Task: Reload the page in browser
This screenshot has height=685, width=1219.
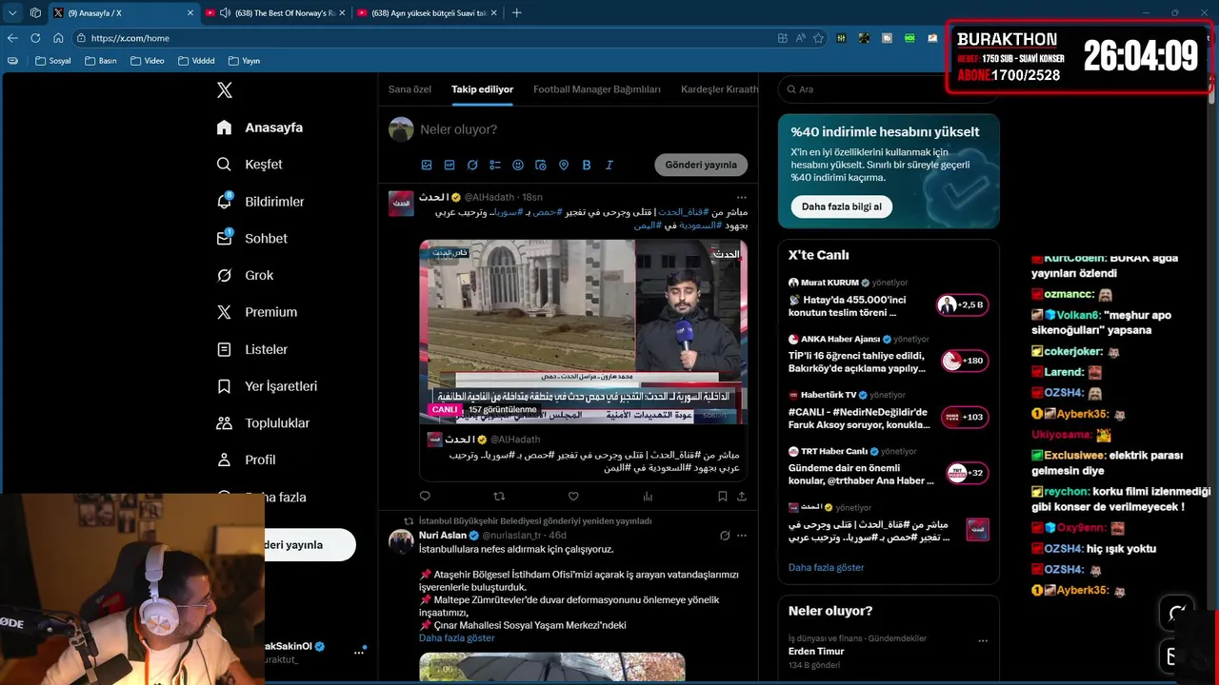Action: coord(35,38)
